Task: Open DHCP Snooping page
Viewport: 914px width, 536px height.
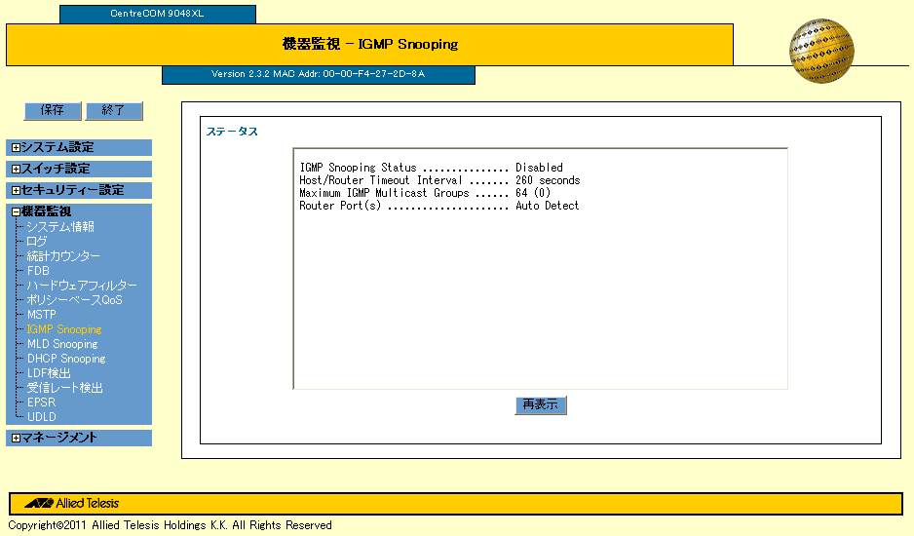Action: point(66,359)
